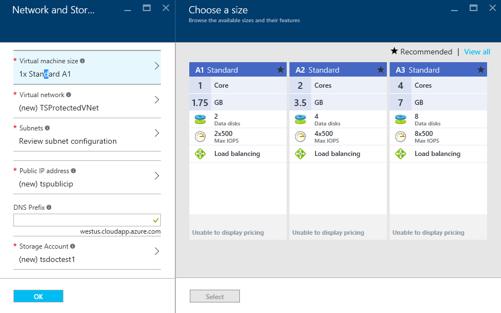Click the recommended star on A2 Standard card
Screen dimensions: 501x313
(x=381, y=70)
